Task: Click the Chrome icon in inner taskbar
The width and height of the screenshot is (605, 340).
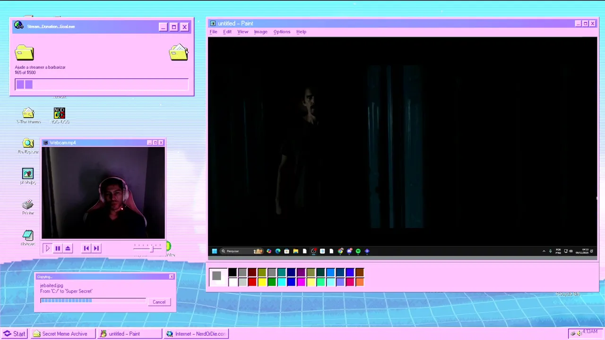Action: 340,251
